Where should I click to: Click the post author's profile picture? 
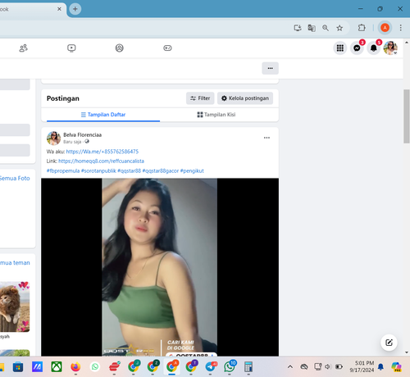(53, 138)
